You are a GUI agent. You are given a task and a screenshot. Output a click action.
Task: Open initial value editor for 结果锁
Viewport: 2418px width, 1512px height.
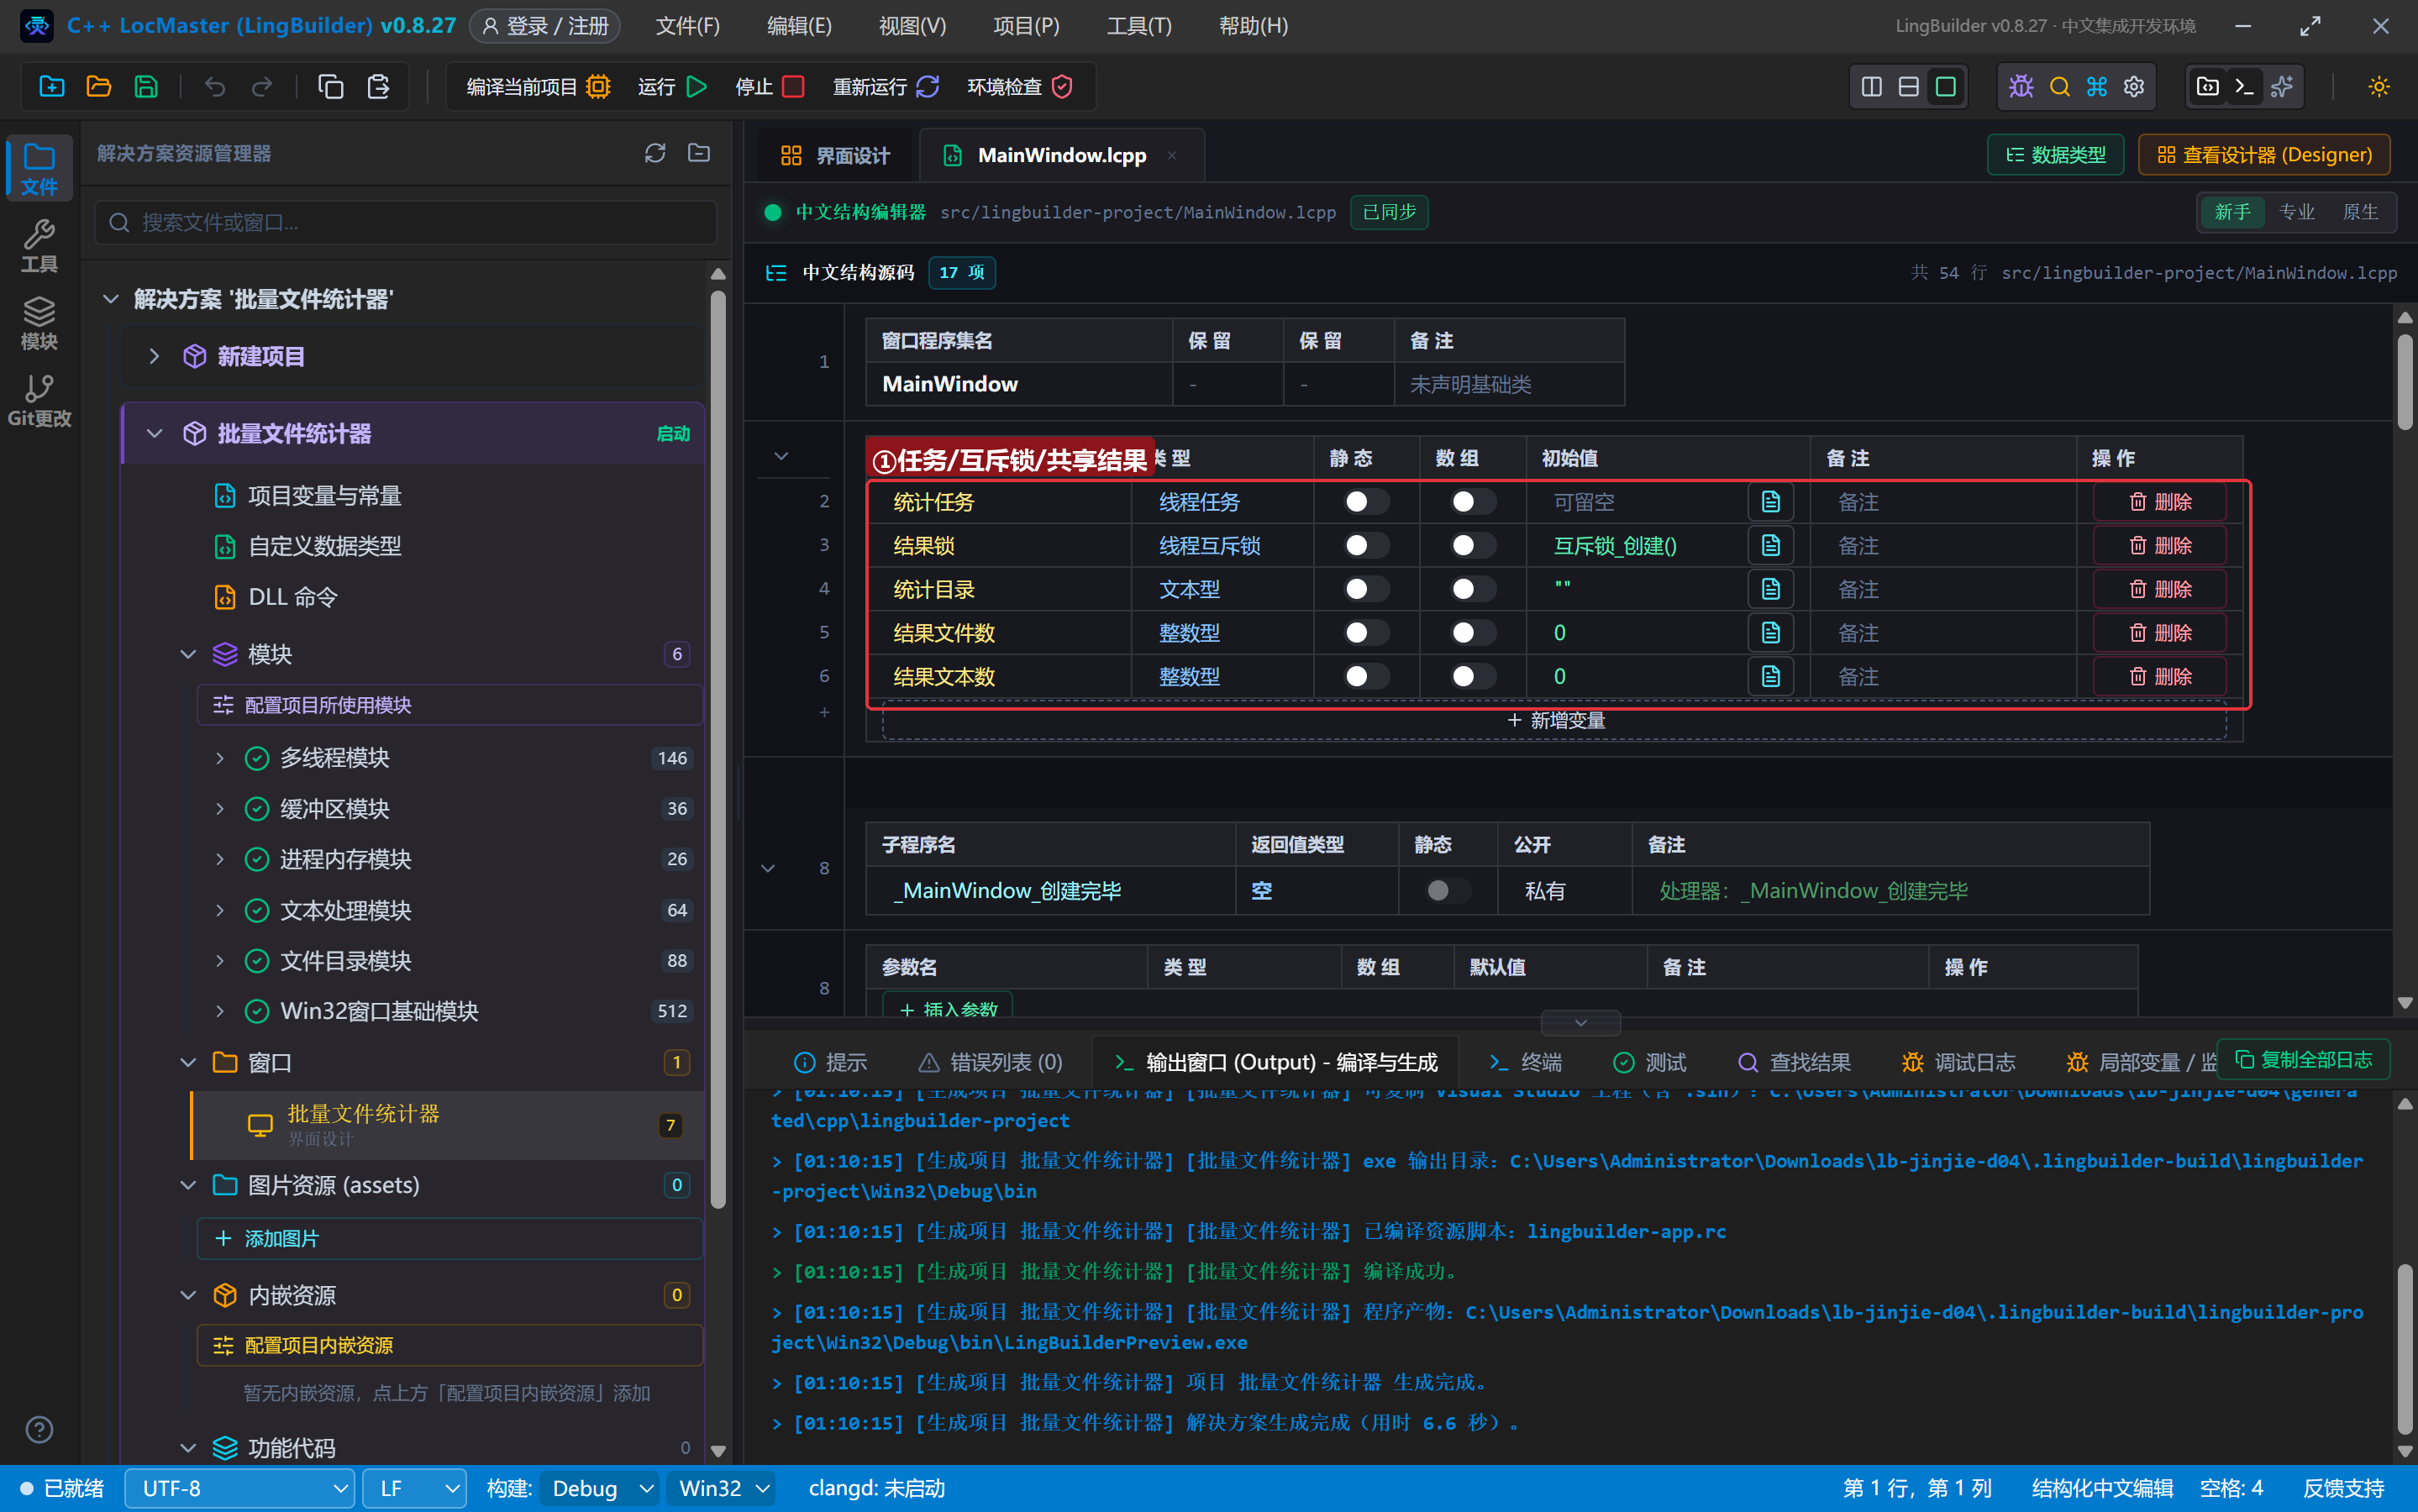[1770, 545]
